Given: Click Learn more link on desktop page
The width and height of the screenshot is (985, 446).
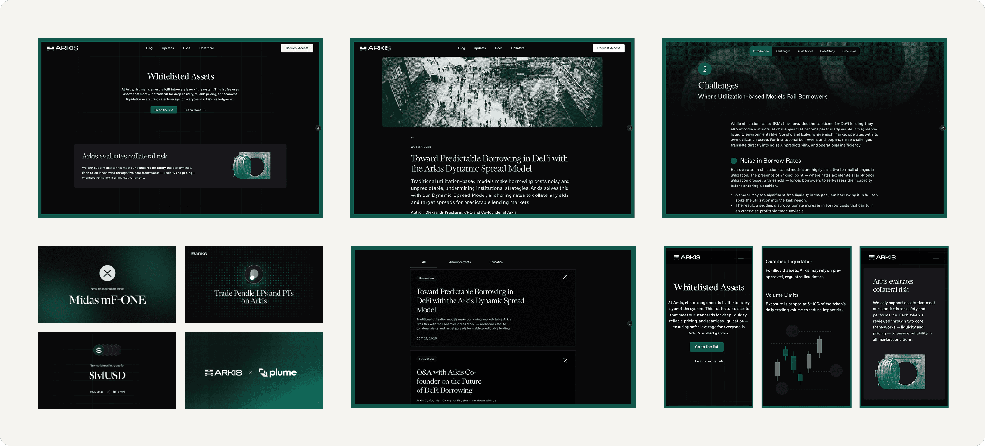Looking at the screenshot, I should click(x=195, y=110).
